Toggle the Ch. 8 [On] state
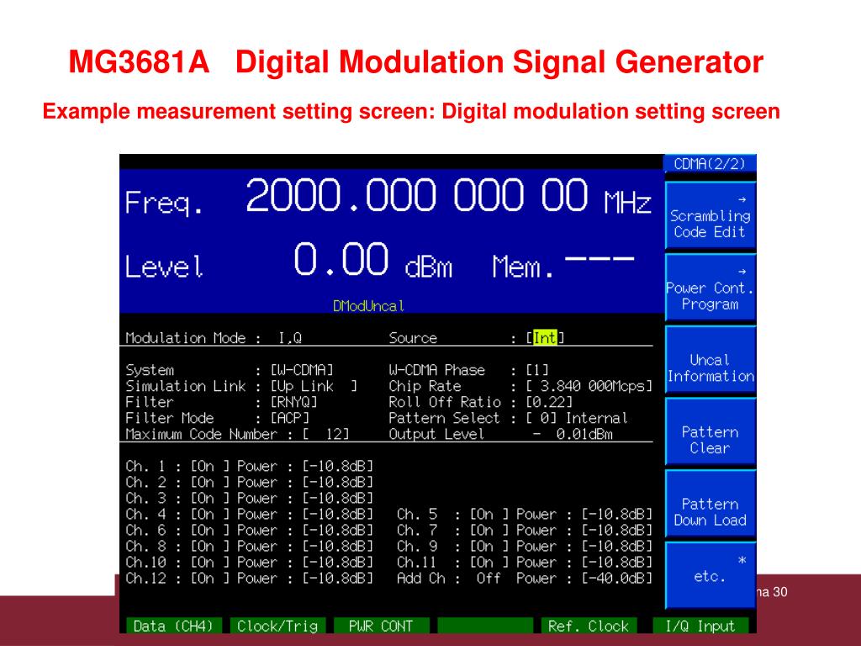861x646 pixels. [210, 546]
